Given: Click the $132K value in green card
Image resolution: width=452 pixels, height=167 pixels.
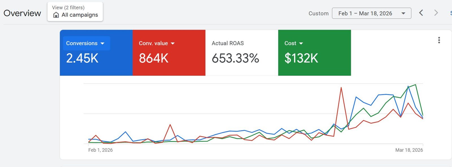Looking at the screenshot, I should tap(301, 58).
